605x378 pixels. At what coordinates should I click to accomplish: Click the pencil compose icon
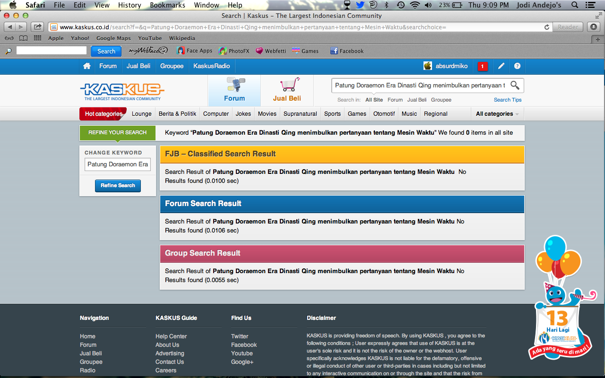click(x=501, y=66)
